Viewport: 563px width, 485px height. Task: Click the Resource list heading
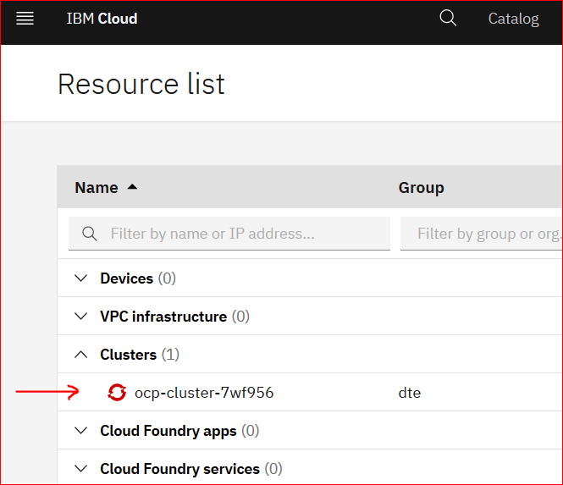(141, 84)
